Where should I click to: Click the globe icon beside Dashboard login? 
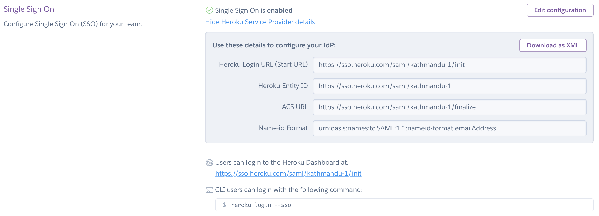click(x=209, y=163)
